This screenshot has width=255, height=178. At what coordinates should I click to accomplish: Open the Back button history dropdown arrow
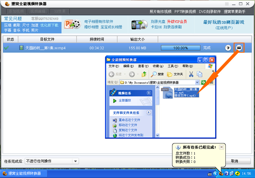pyautogui.click(x=125, y=74)
